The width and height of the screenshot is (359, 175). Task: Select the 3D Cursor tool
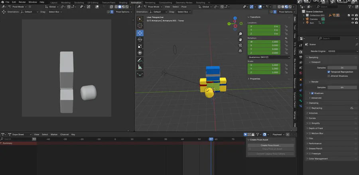(x=140, y=26)
